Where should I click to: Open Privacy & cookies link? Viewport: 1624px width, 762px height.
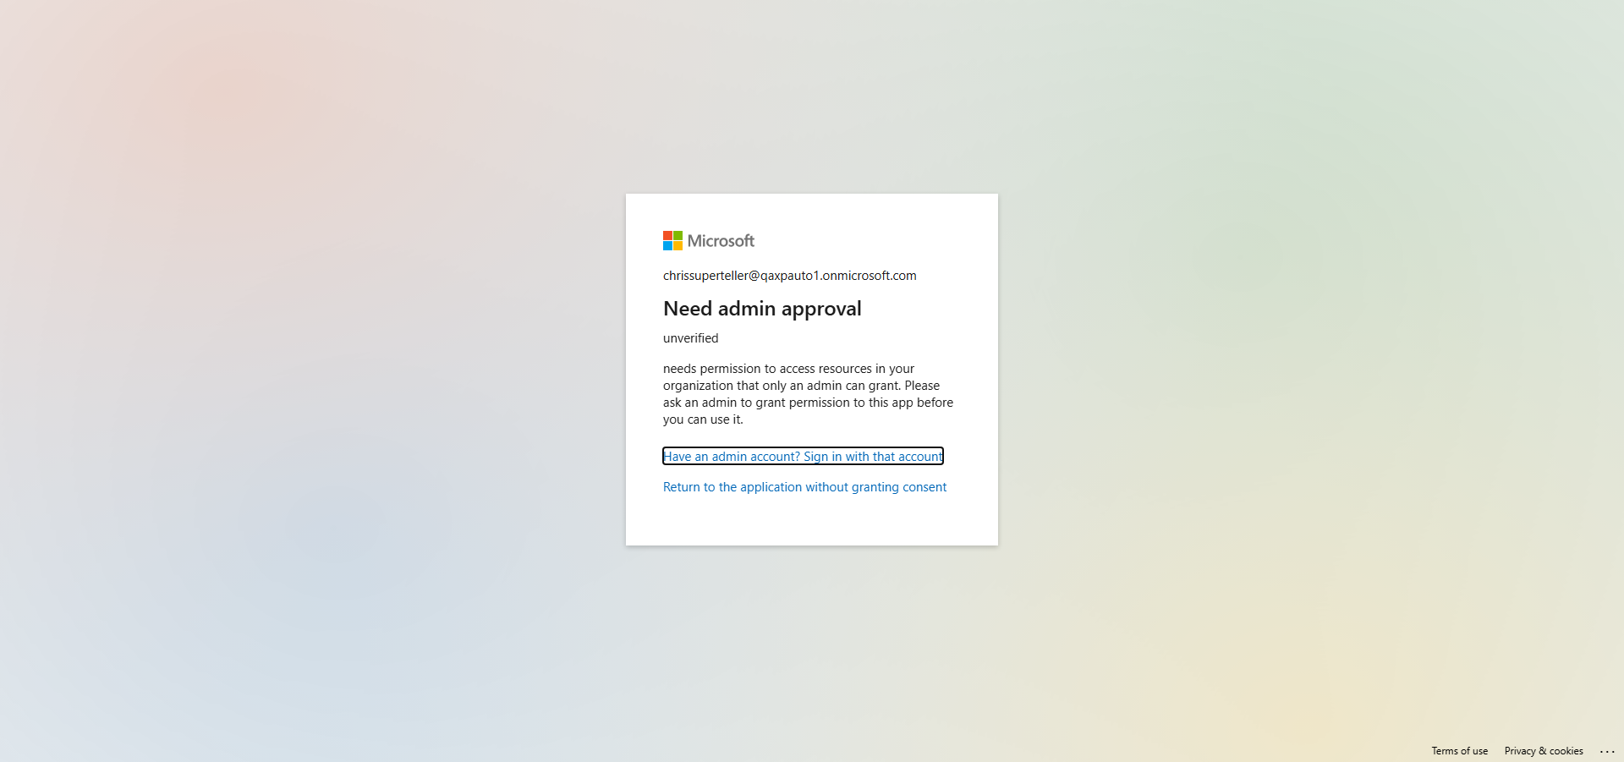point(1544,751)
